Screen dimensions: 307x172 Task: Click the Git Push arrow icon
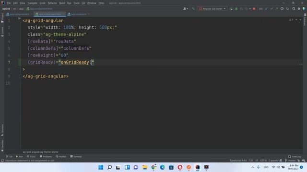click(x=277, y=9)
